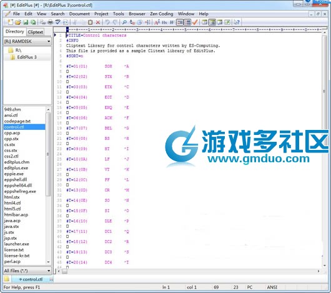Viewport: 331px width, 293px height.
Task: Click the control.ctl document tab at bottom
Action: 32,279
